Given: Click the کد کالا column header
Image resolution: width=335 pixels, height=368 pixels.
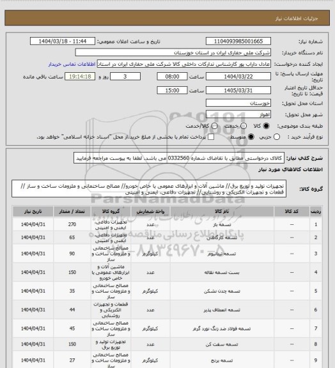Looking at the screenshot, I should (x=292, y=211).
